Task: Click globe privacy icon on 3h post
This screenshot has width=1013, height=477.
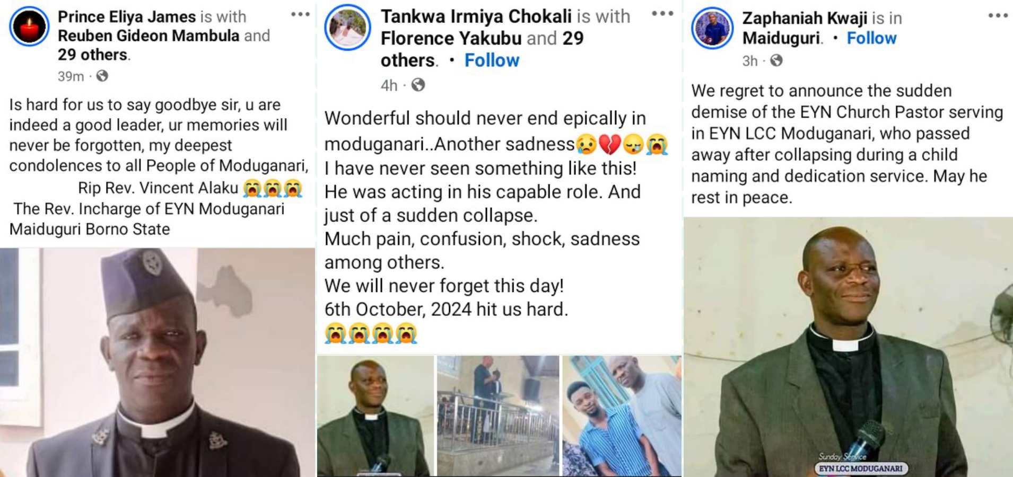Action: 776,61
